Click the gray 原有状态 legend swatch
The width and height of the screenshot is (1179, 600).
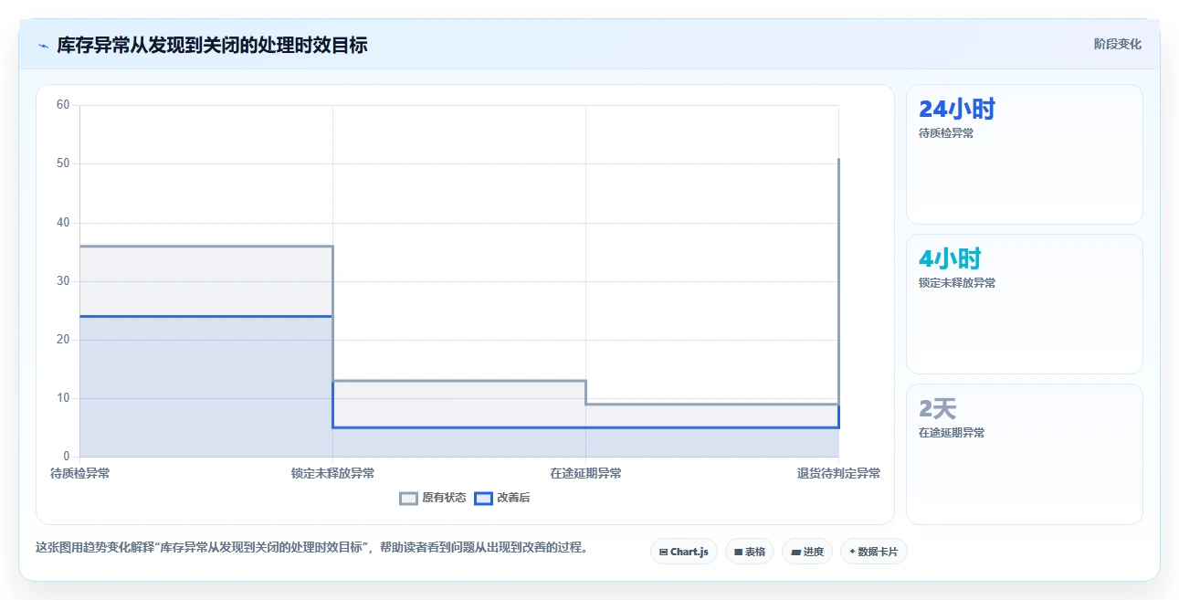tap(408, 498)
